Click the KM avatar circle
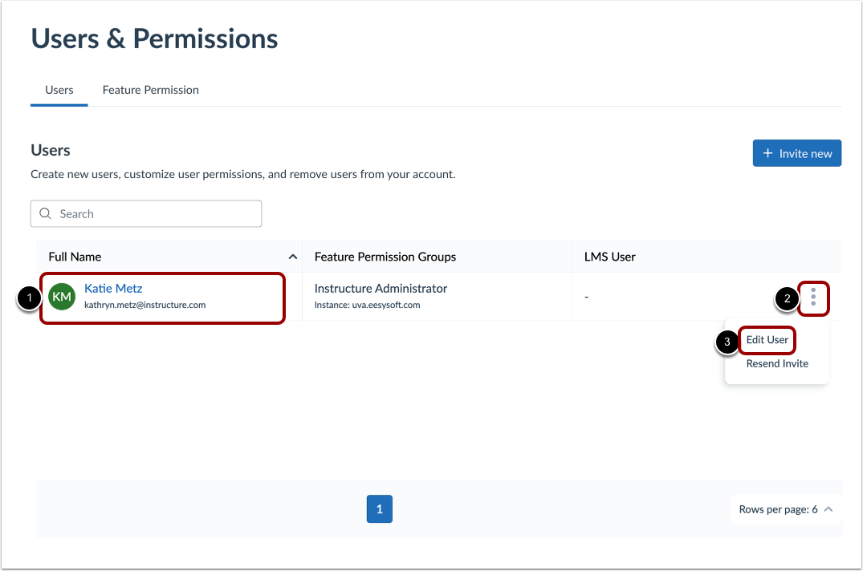Screen dimensions: 863x571 (62, 296)
